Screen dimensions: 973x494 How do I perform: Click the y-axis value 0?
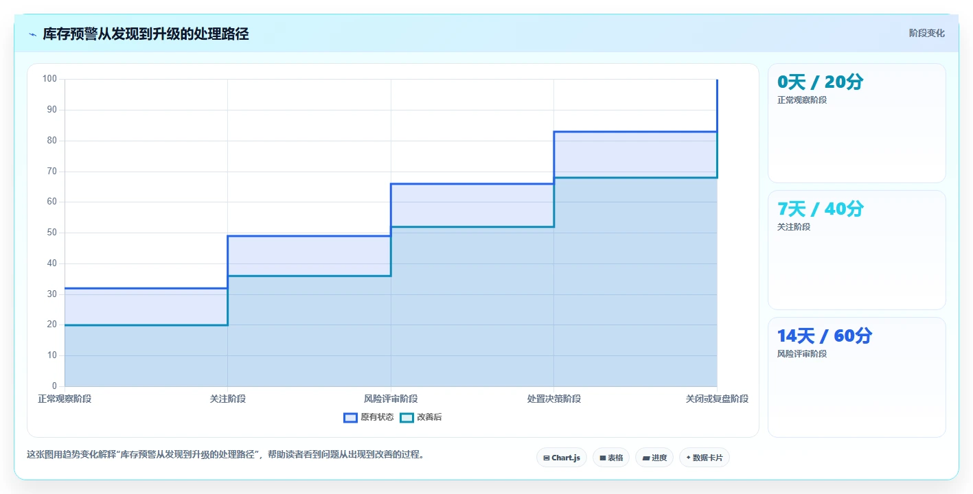(55, 386)
